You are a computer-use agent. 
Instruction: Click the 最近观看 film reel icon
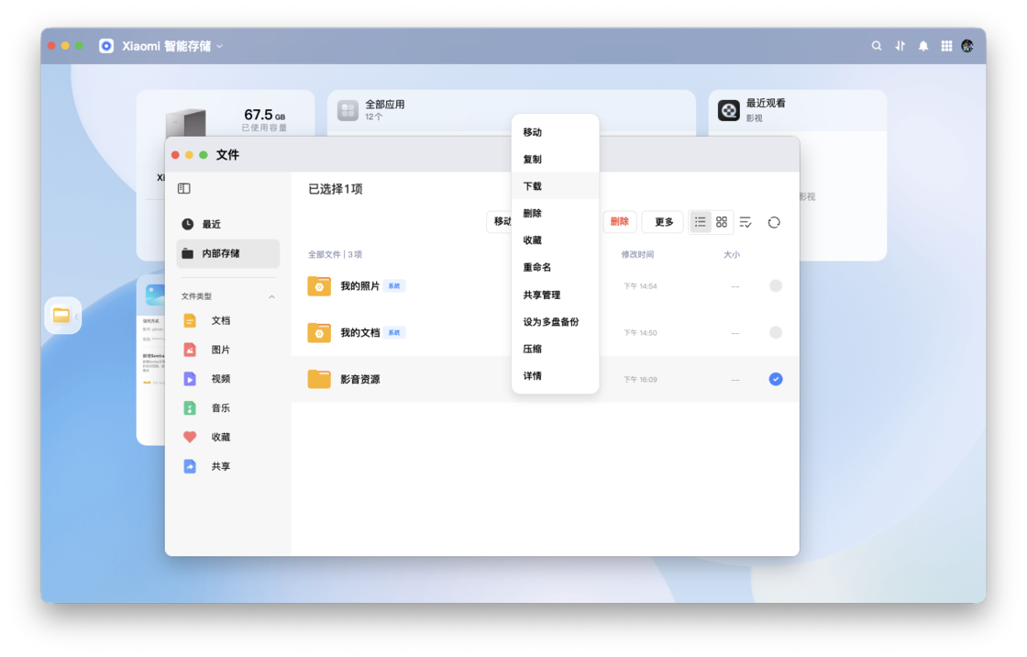click(728, 110)
